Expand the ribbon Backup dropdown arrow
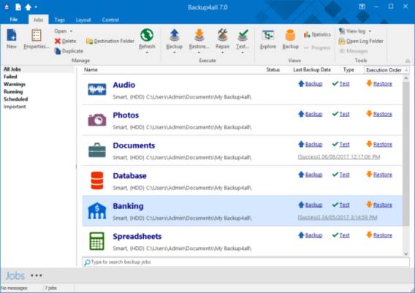 click(175, 52)
